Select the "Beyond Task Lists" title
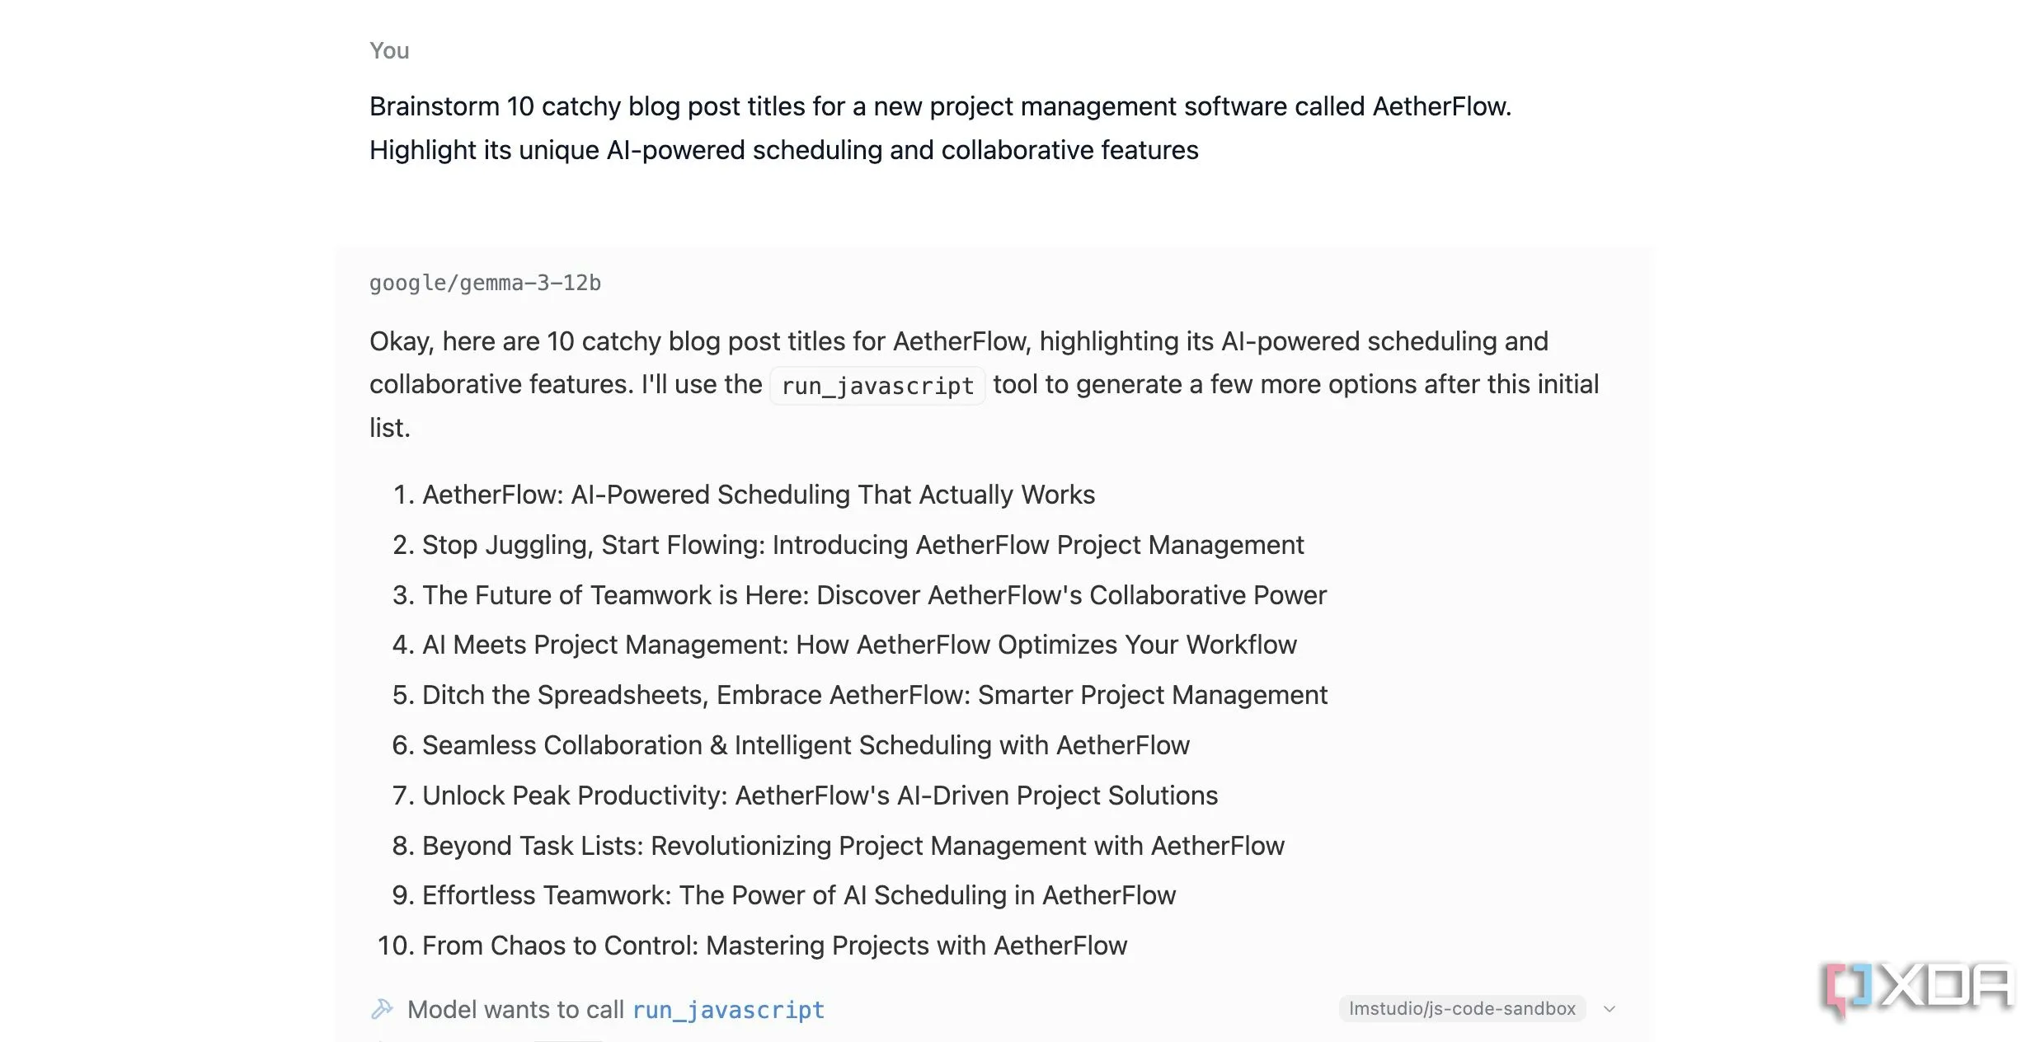 pos(853,846)
